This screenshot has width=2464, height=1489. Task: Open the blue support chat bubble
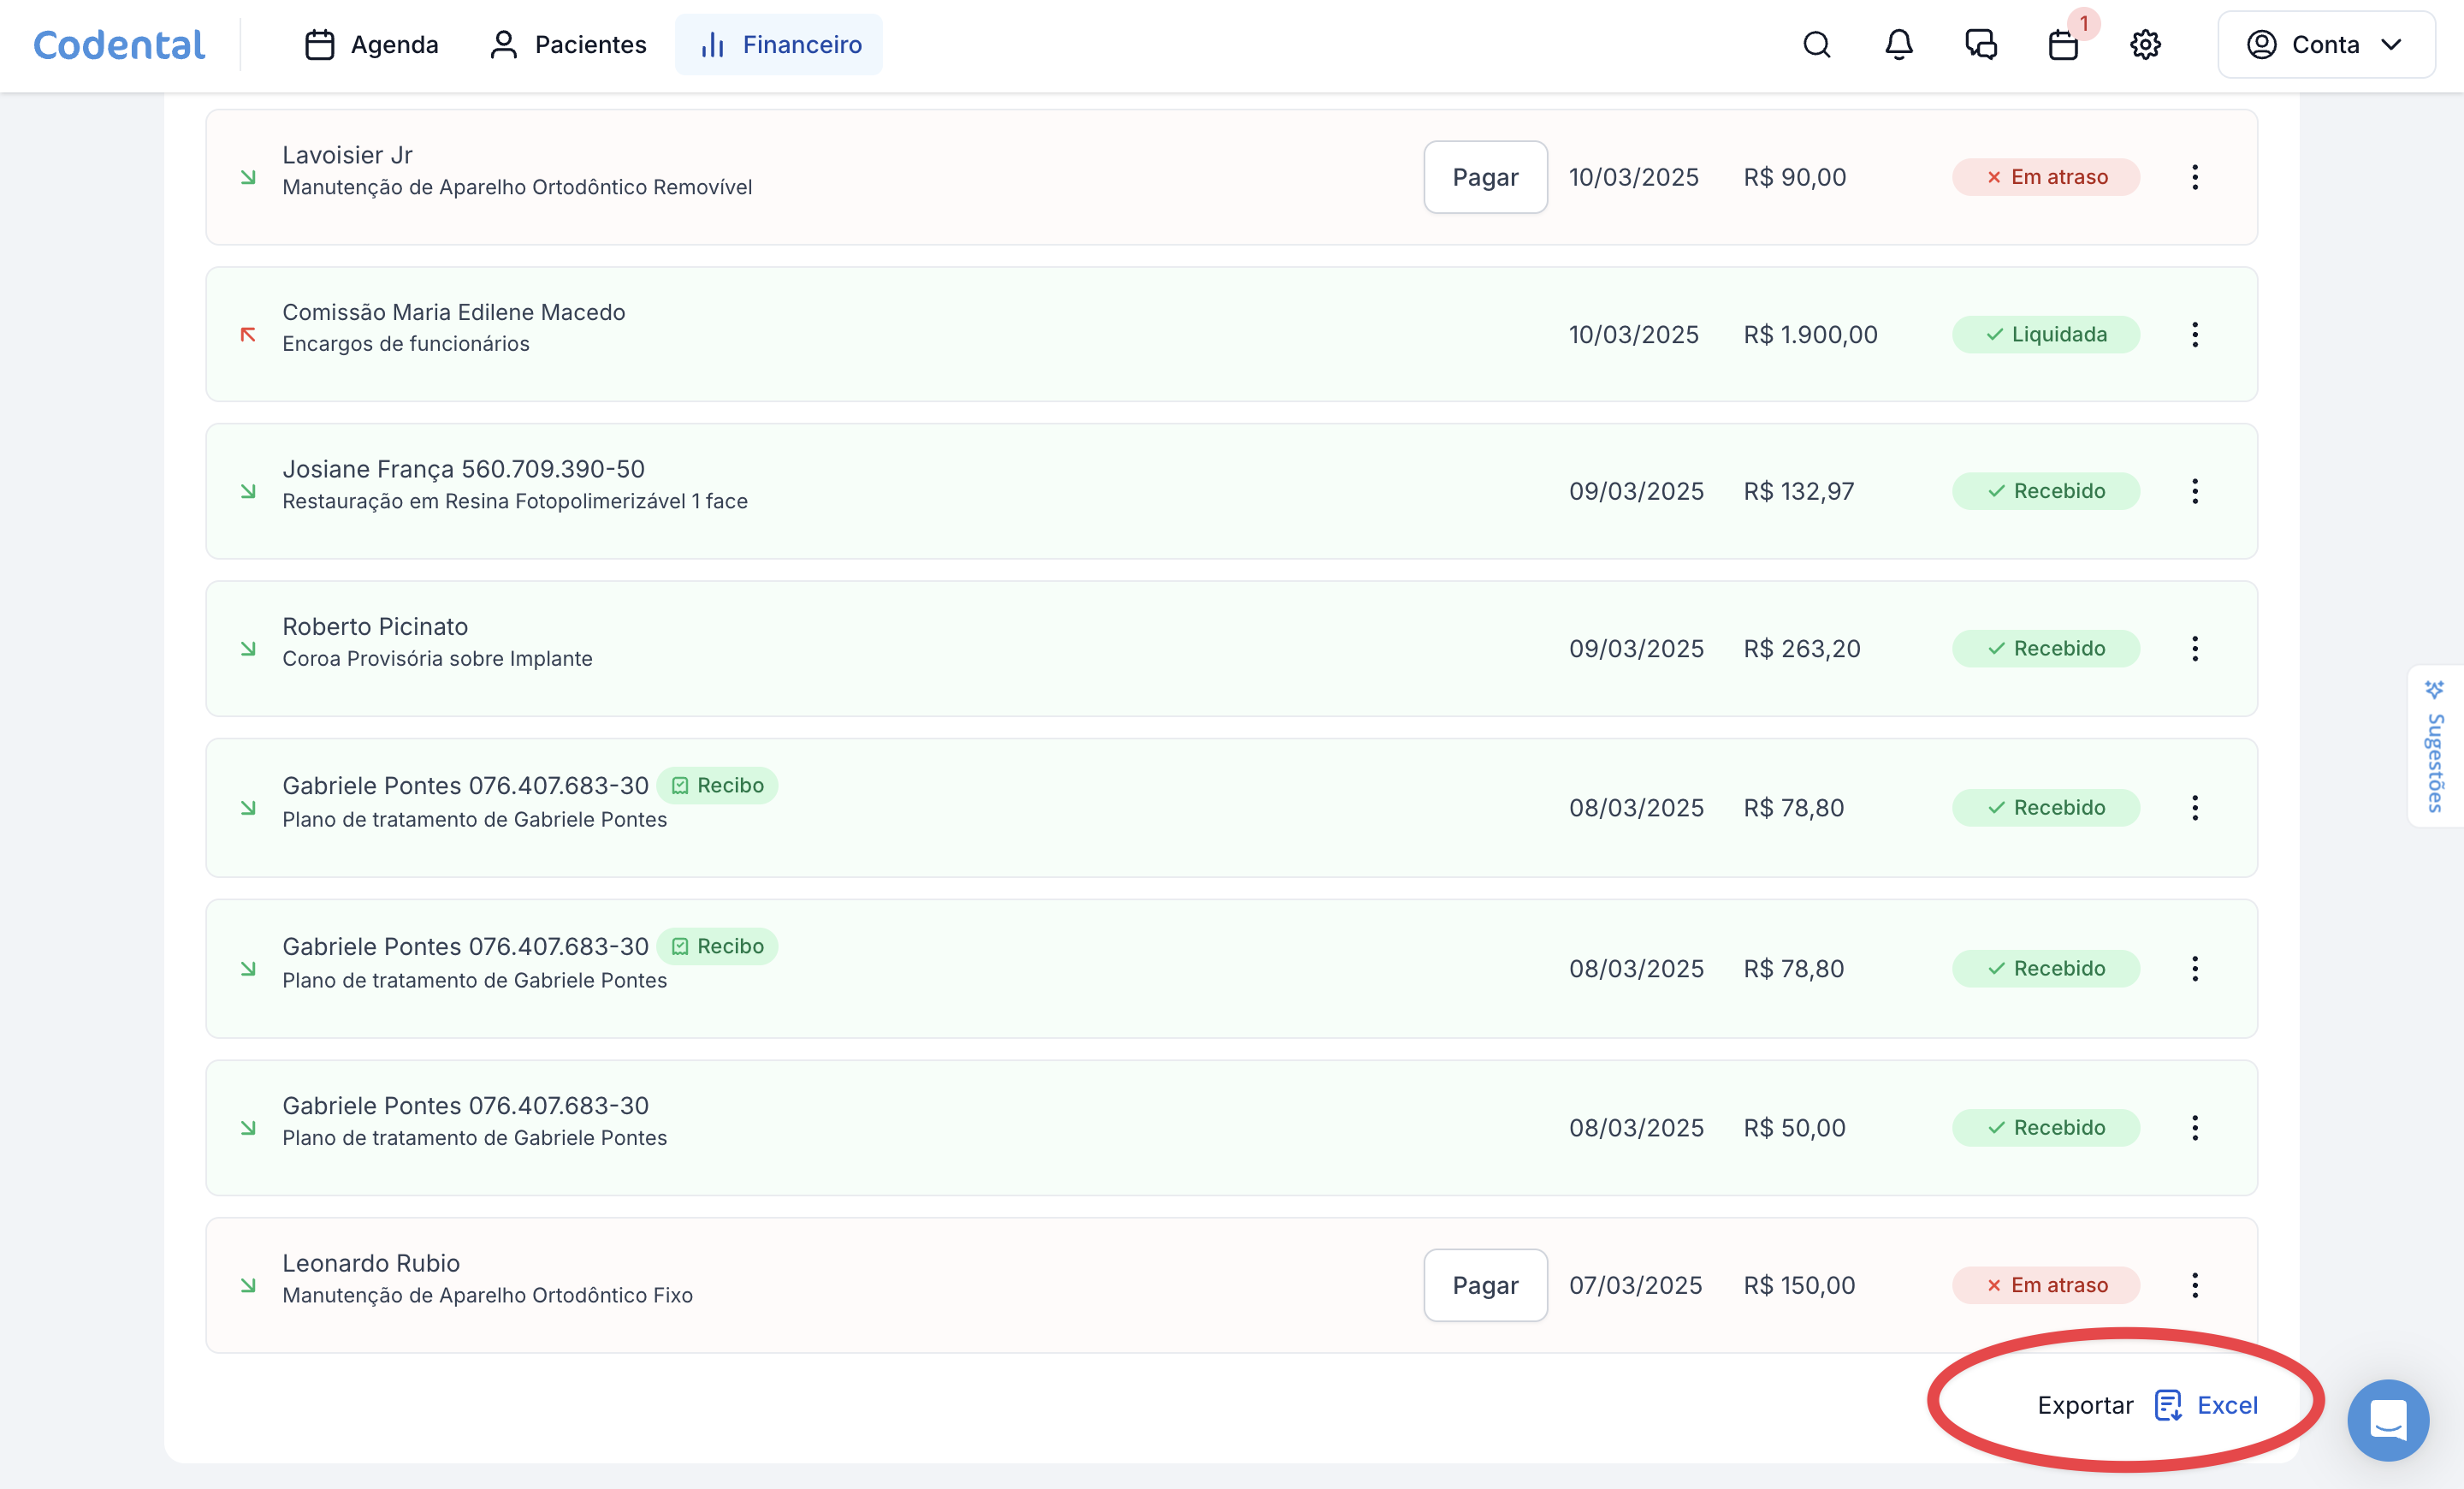(x=2387, y=1419)
